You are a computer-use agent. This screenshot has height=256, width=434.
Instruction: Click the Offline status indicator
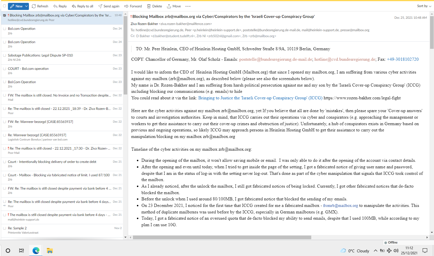391,242
